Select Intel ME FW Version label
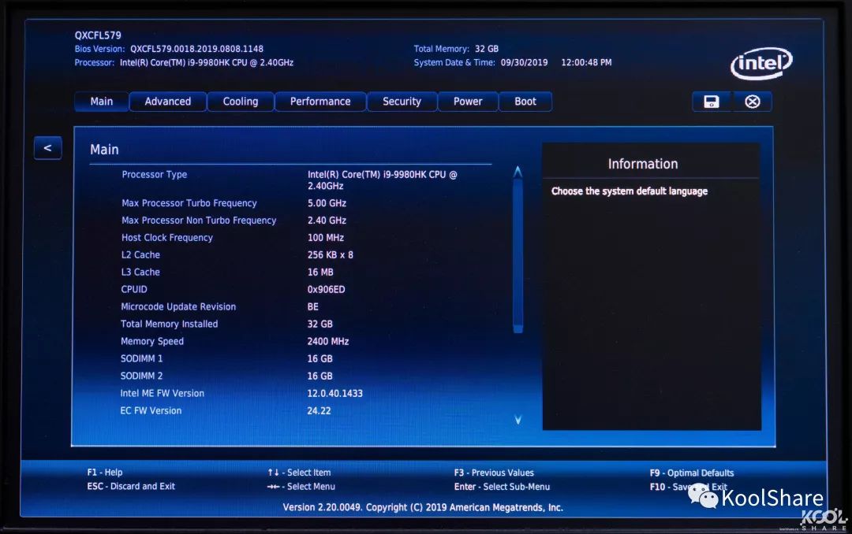The height and width of the screenshot is (534, 852). [x=162, y=394]
